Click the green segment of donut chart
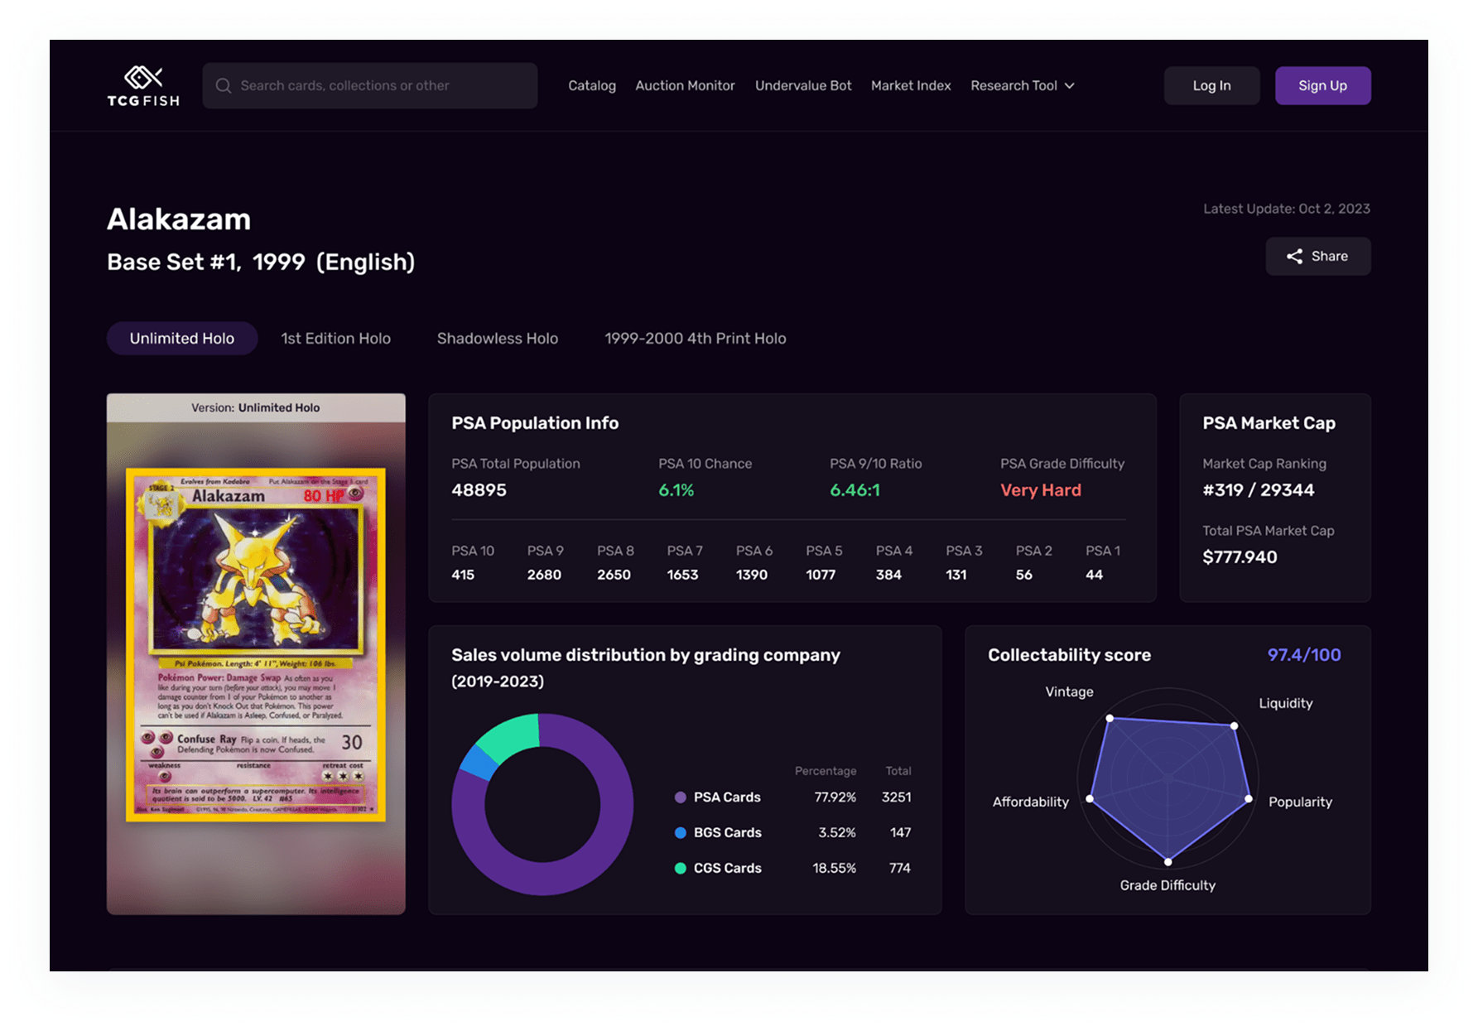 pos(511,735)
